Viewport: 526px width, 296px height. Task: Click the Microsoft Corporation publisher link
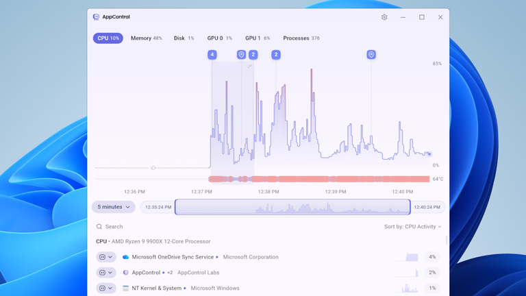pyautogui.click(x=251, y=257)
